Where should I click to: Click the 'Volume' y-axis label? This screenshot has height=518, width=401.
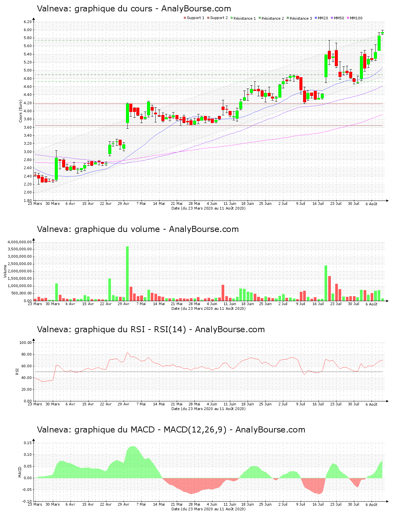click(x=5, y=271)
